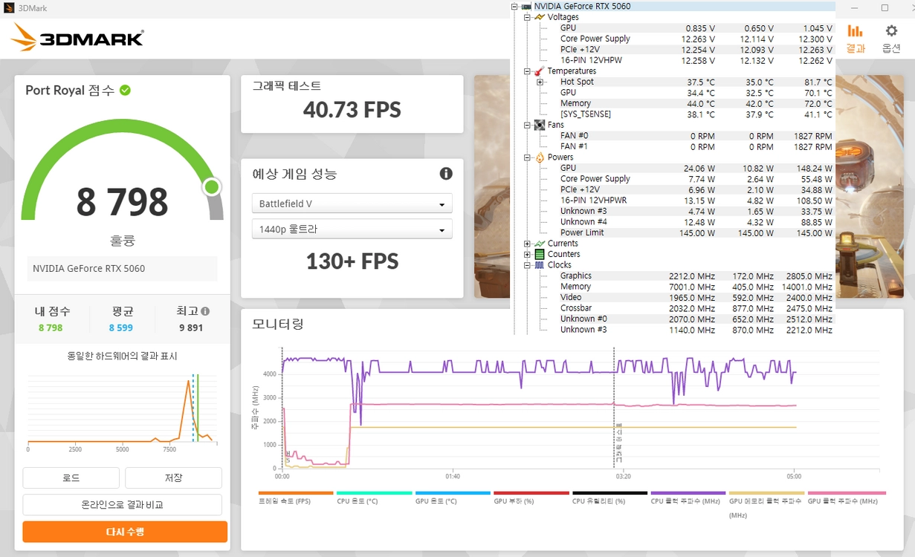
Task: Click the Voltages category icon
Action: point(540,17)
